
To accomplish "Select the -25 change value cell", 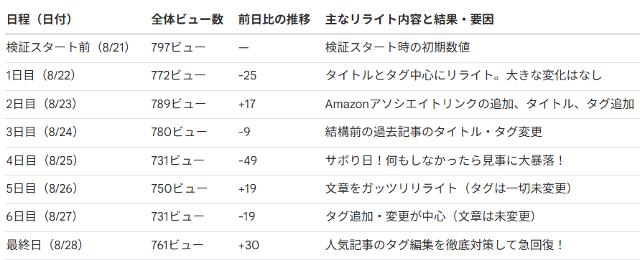I will [x=247, y=76].
